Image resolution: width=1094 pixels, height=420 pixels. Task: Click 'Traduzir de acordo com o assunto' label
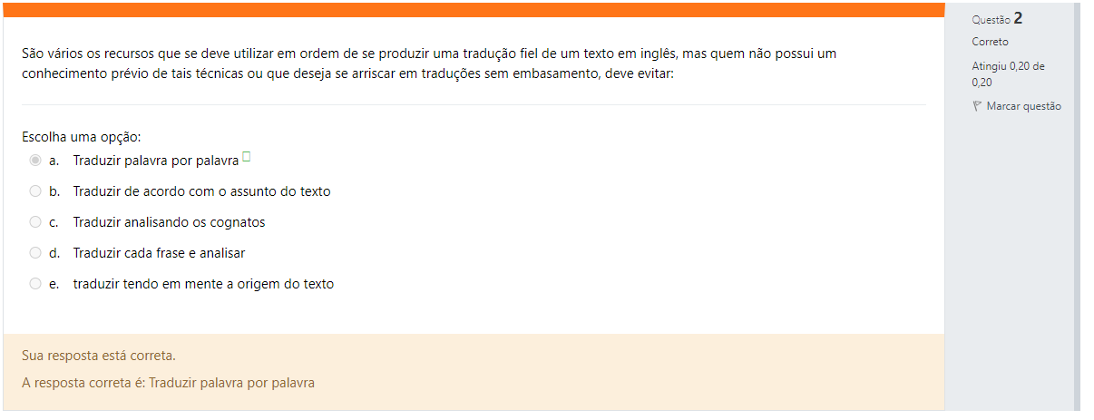click(201, 191)
